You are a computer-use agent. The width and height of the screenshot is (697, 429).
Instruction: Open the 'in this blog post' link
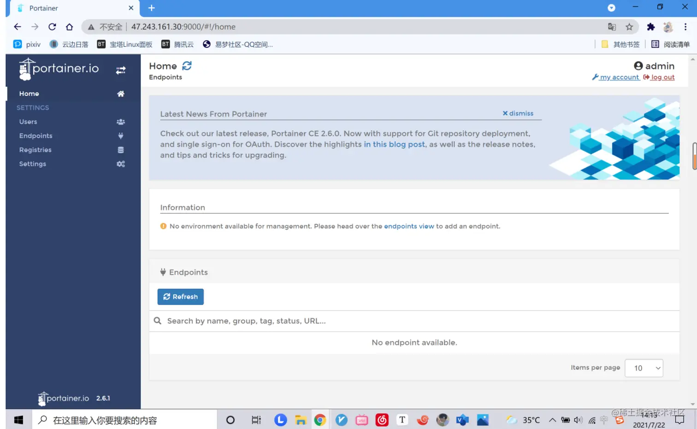[x=394, y=144]
